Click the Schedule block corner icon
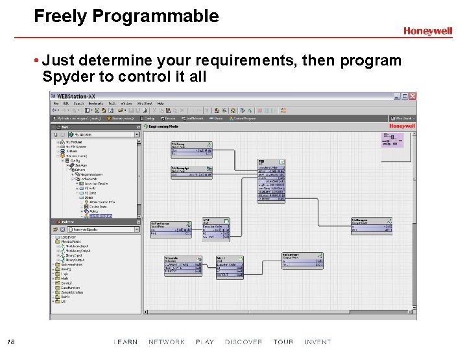This screenshot has width=467, height=350. pos(199,259)
